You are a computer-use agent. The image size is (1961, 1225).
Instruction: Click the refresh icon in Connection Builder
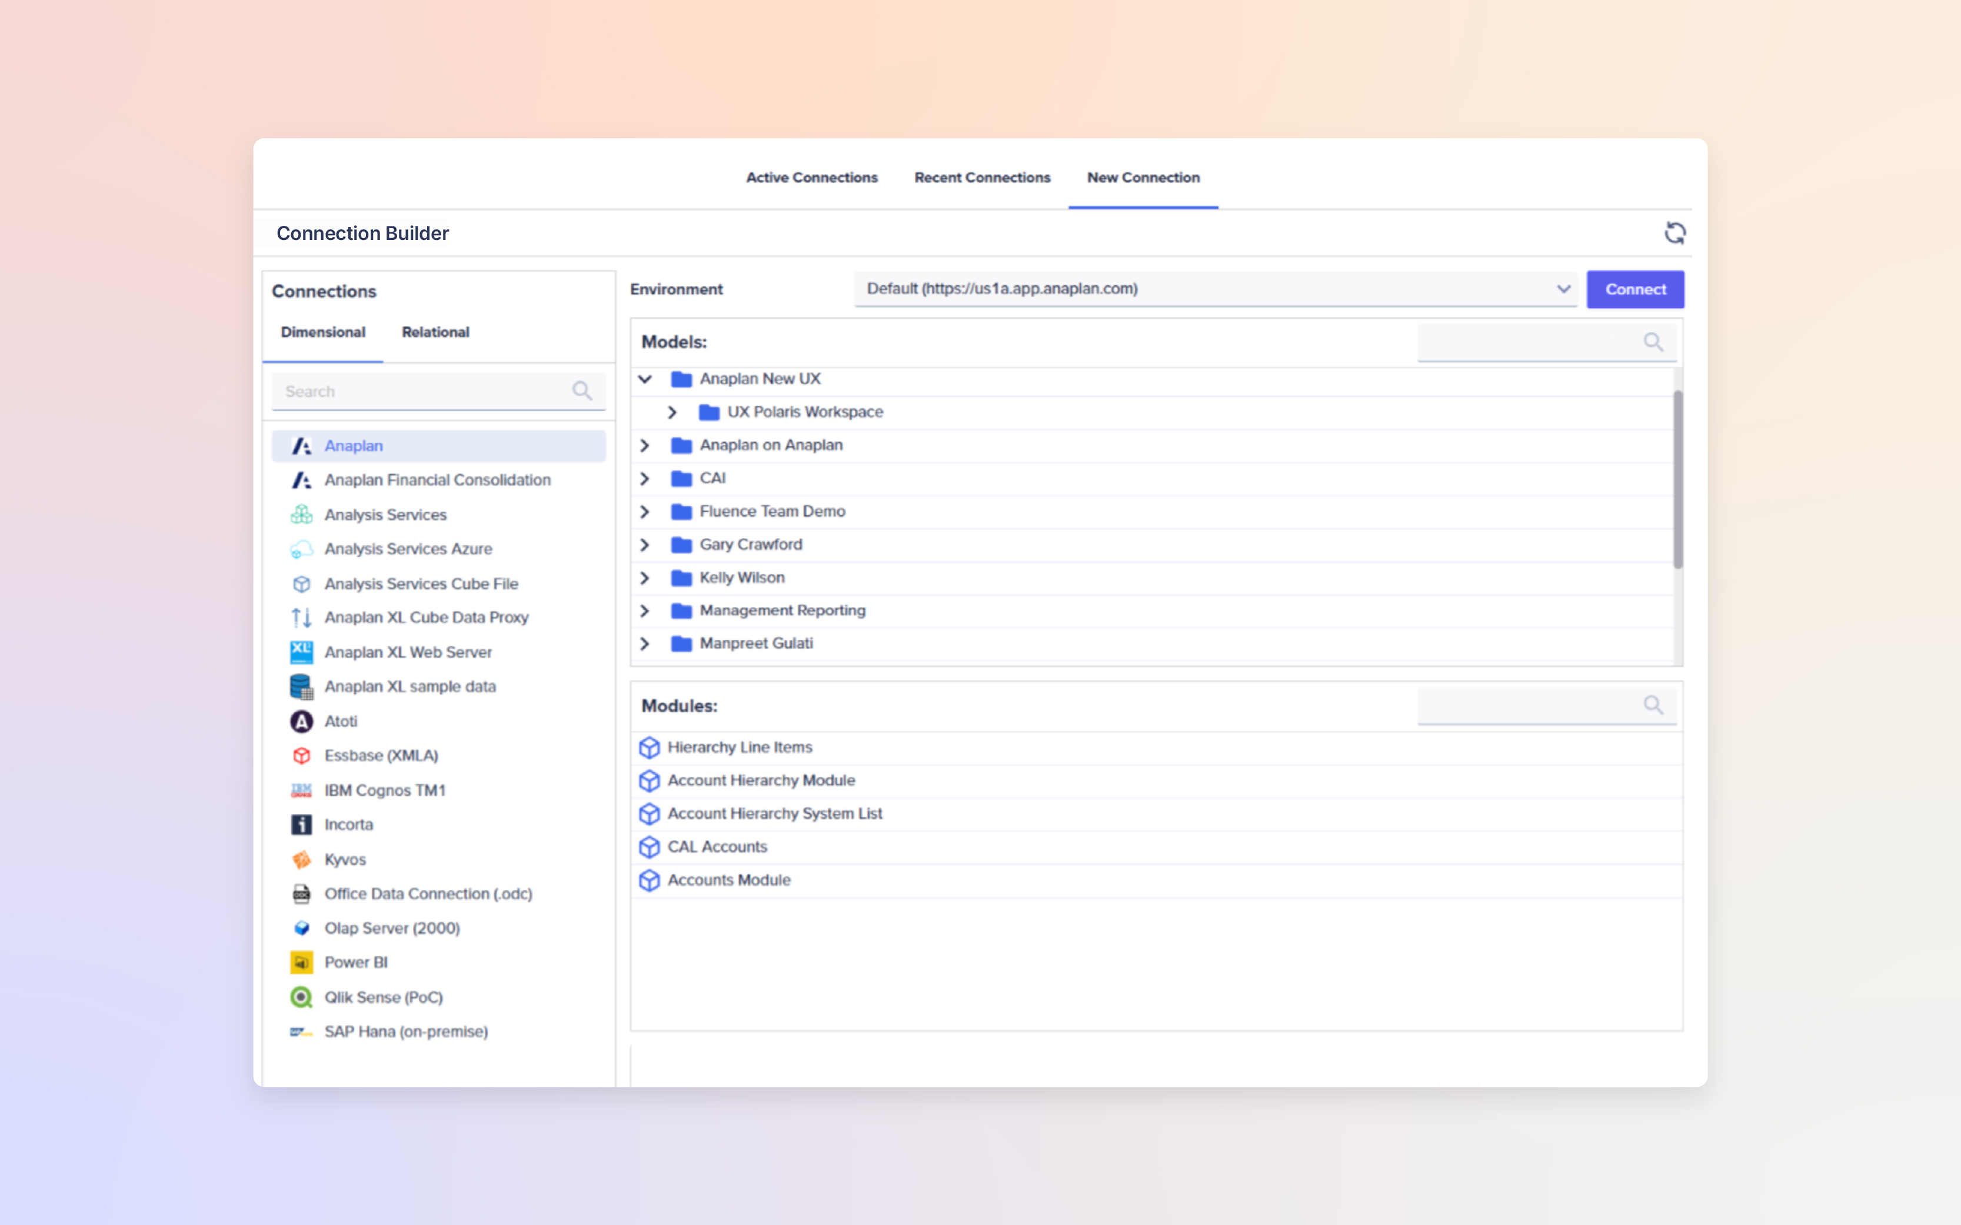click(x=1674, y=233)
